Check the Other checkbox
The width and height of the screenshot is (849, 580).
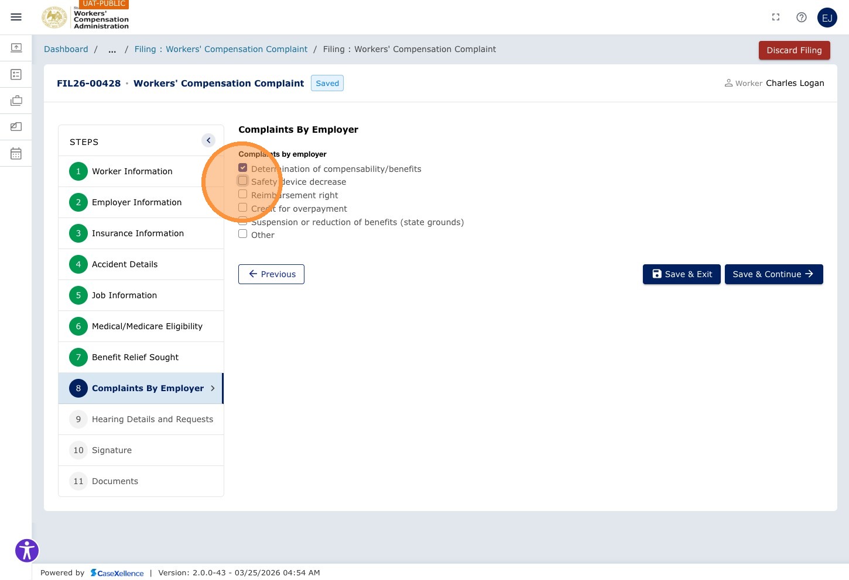coord(242,234)
